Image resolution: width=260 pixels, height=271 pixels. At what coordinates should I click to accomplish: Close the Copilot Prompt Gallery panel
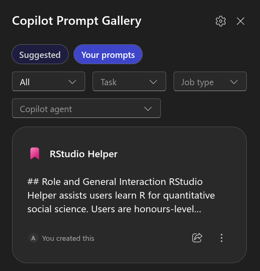point(241,21)
